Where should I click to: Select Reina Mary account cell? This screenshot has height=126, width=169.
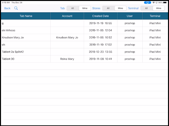(x=67, y=59)
